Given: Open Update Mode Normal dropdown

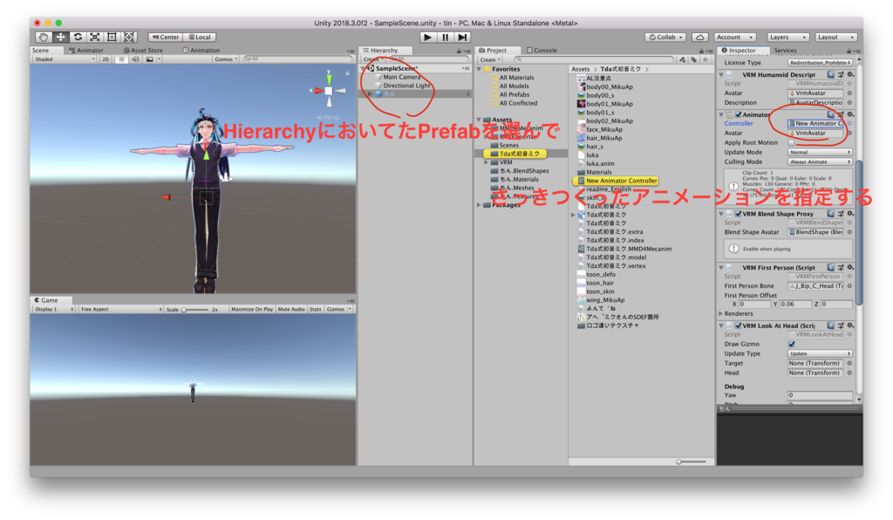Looking at the screenshot, I should pyautogui.click(x=820, y=153).
